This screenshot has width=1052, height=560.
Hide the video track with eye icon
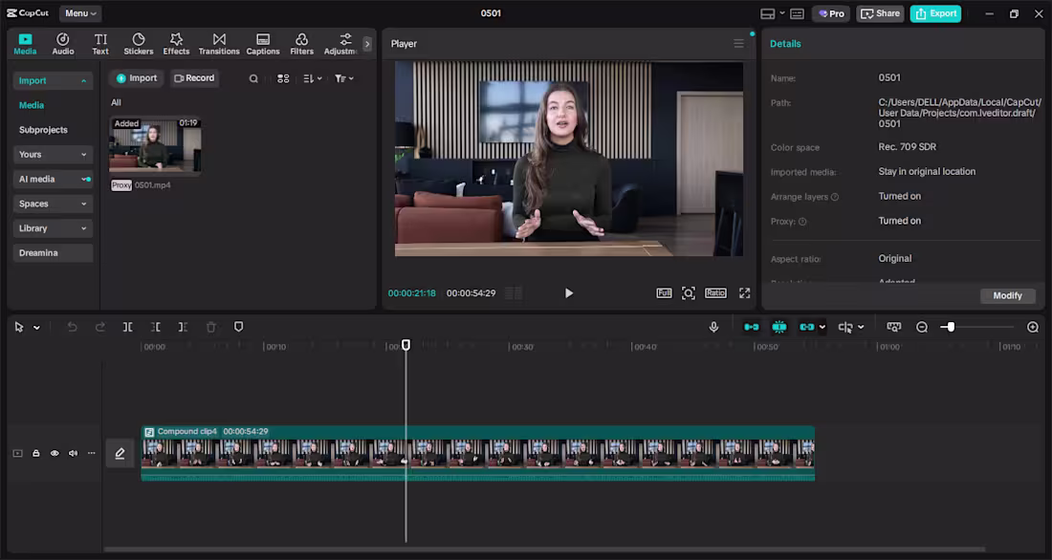click(x=55, y=453)
